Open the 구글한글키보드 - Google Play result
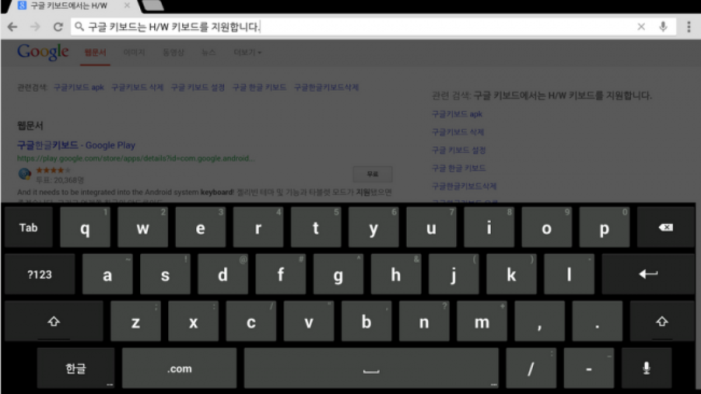This screenshot has height=394, width=701. (76, 145)
